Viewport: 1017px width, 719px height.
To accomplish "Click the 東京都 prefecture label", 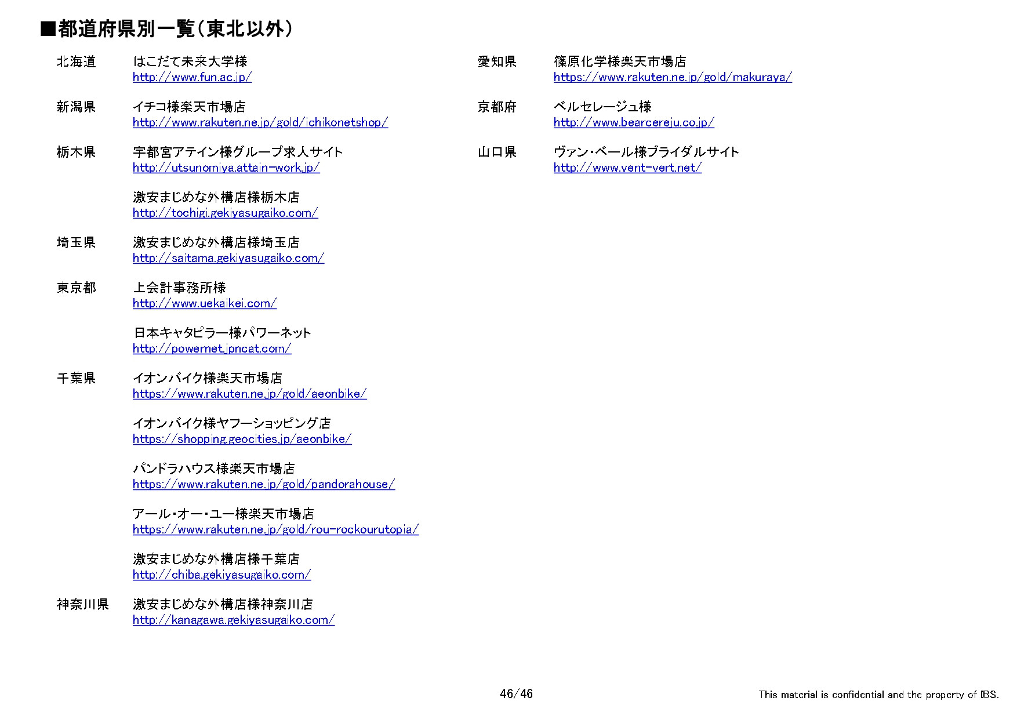I will click(77, 288).
